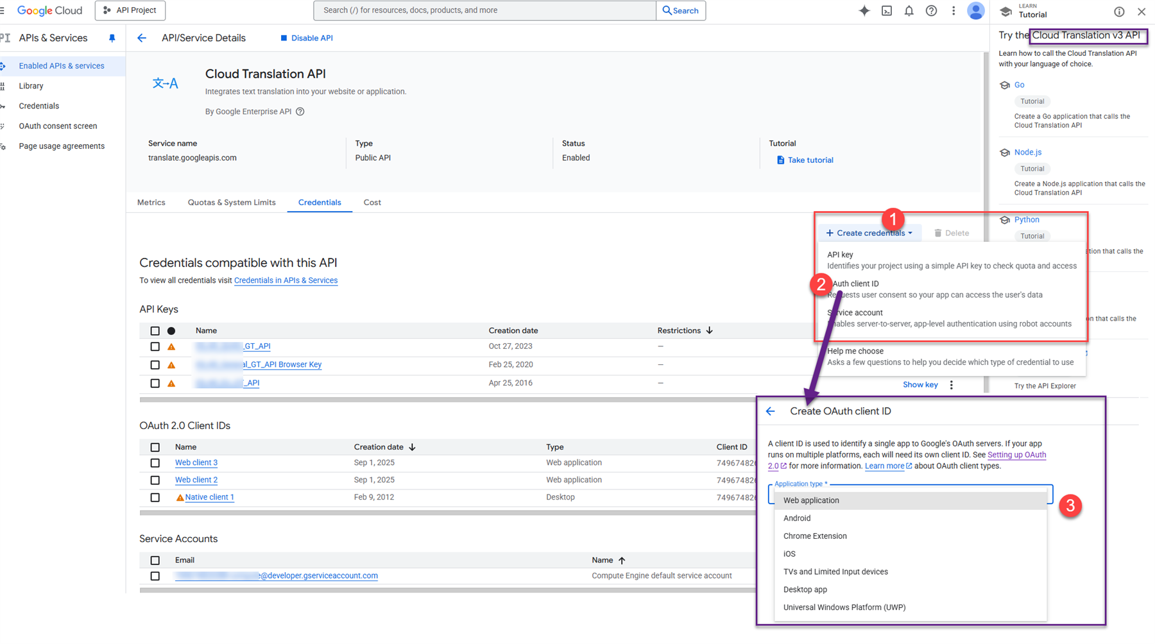
Task: Check the Web client 2 checkbox
Action: pos(155,480)
